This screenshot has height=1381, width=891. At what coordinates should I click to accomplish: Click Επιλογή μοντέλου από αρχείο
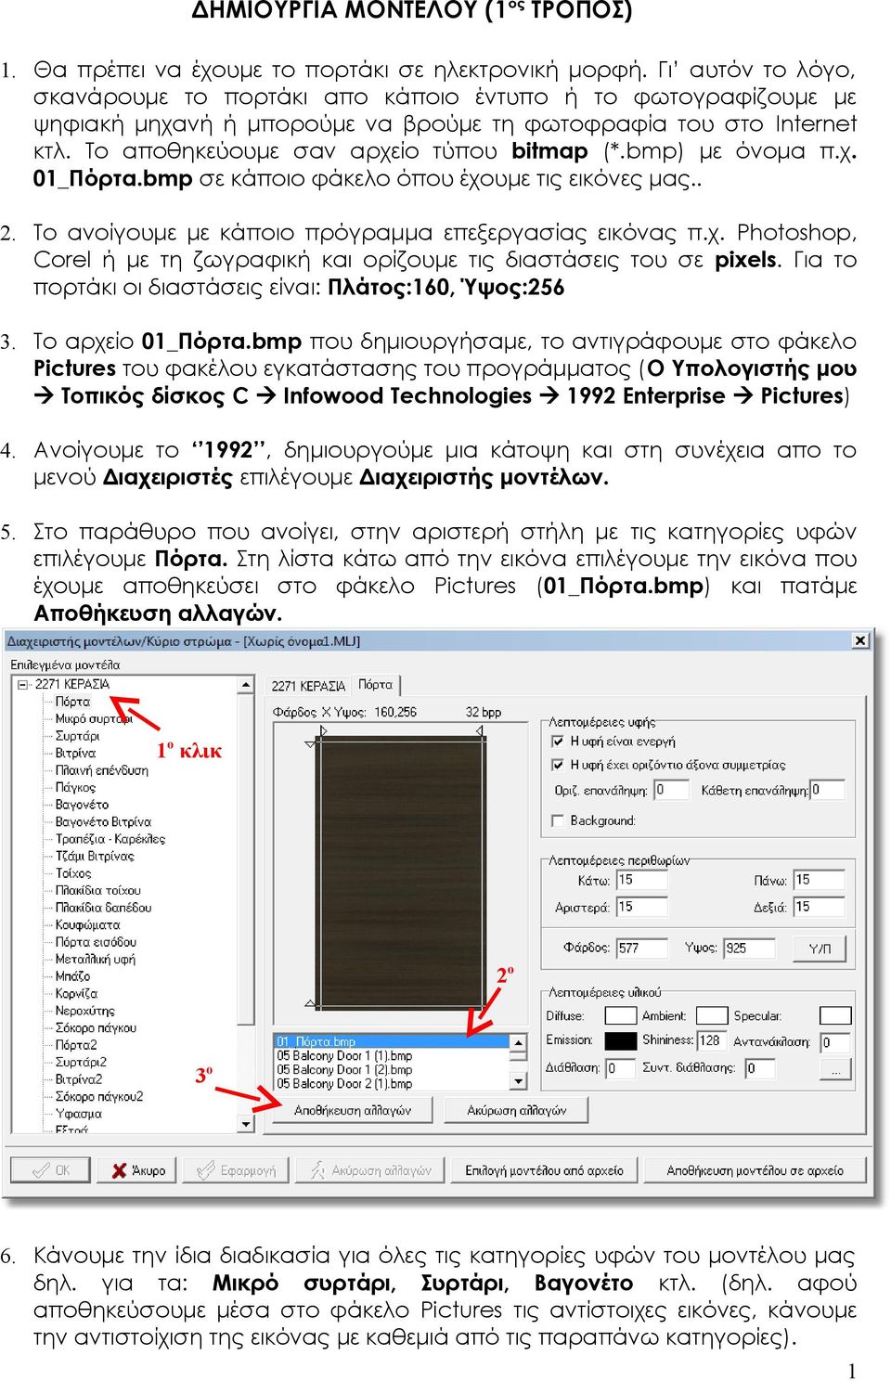(x=544, y=1170)
